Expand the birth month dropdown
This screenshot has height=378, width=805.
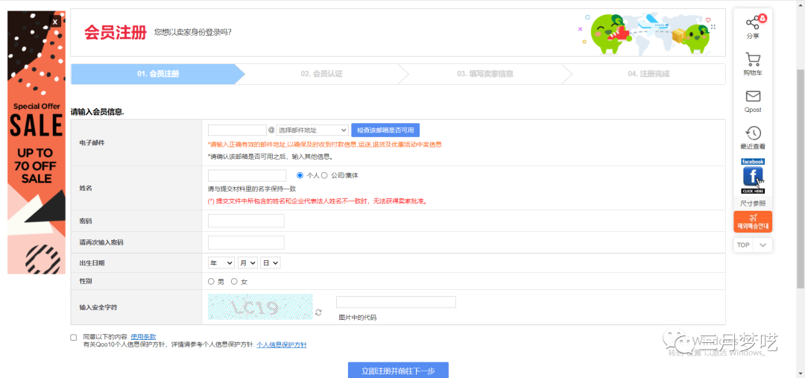click(x=247, y=263)
